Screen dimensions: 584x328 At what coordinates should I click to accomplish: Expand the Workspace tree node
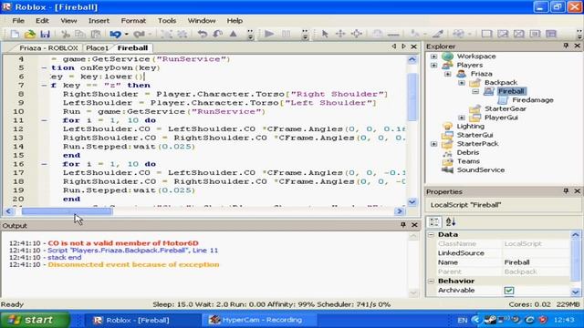coord(434,56)
